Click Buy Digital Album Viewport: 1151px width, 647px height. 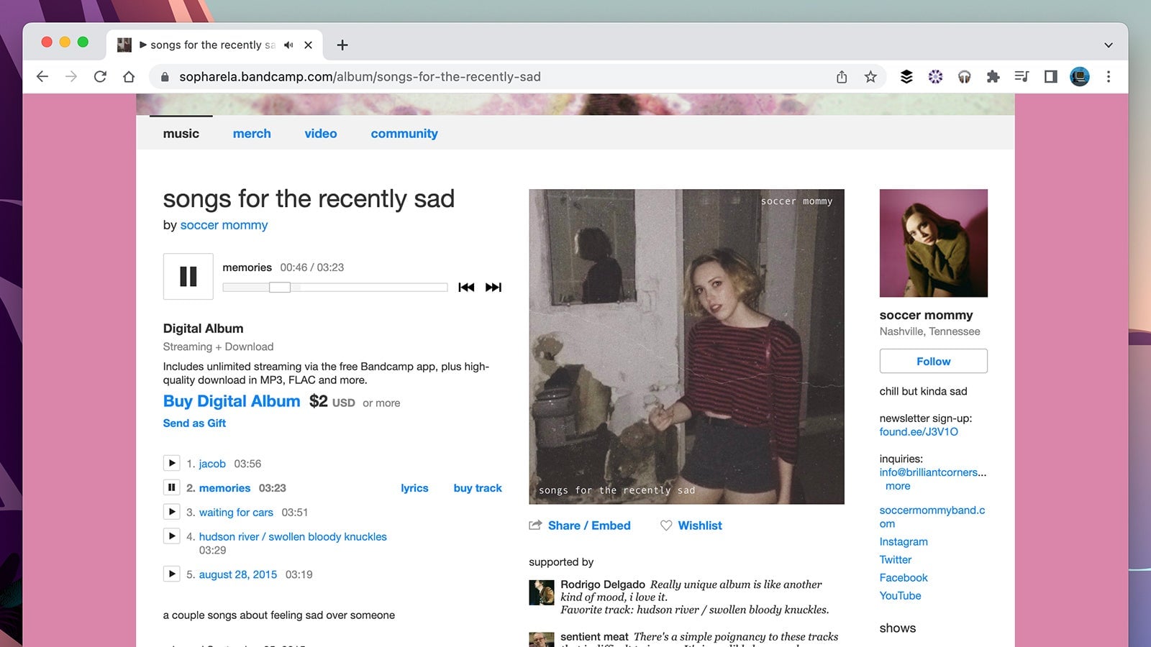click(231, 401)
